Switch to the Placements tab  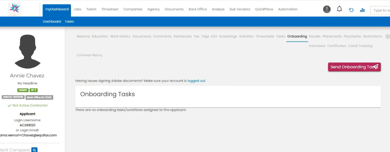pyautogui.click(x=332, y=36)
